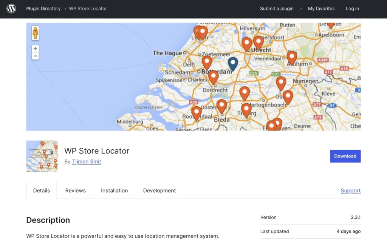
Task: Click the 'Oosterschelde' label on the map
Action: 149,107
